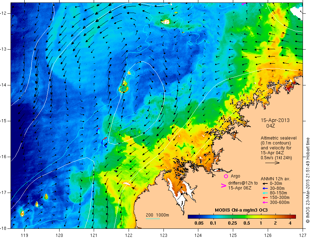Click the longitude axis label '127'
The image size is (310, 239).
(303, 235)
